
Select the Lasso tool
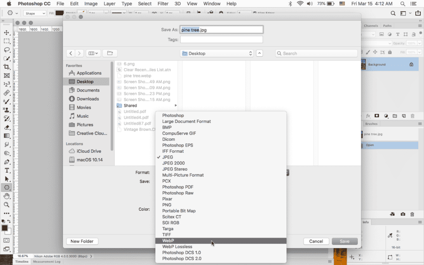point(7,50)
